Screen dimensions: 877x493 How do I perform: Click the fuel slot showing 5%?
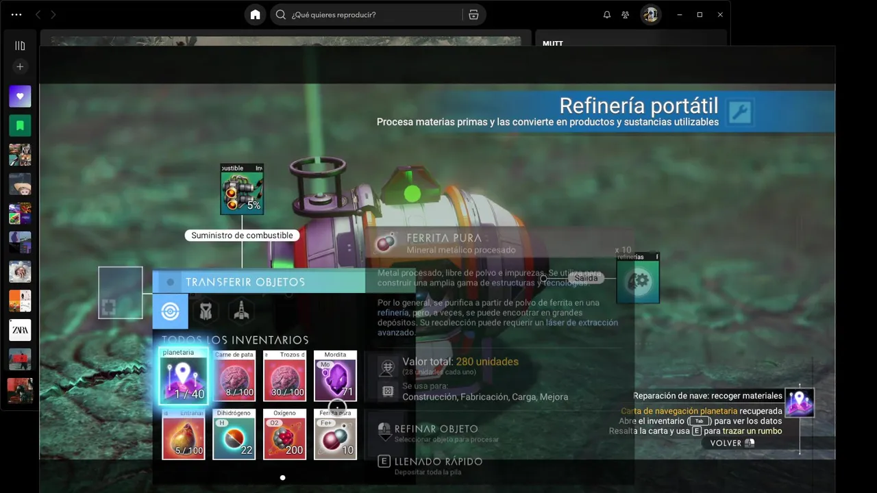click(x=242, y=189)
